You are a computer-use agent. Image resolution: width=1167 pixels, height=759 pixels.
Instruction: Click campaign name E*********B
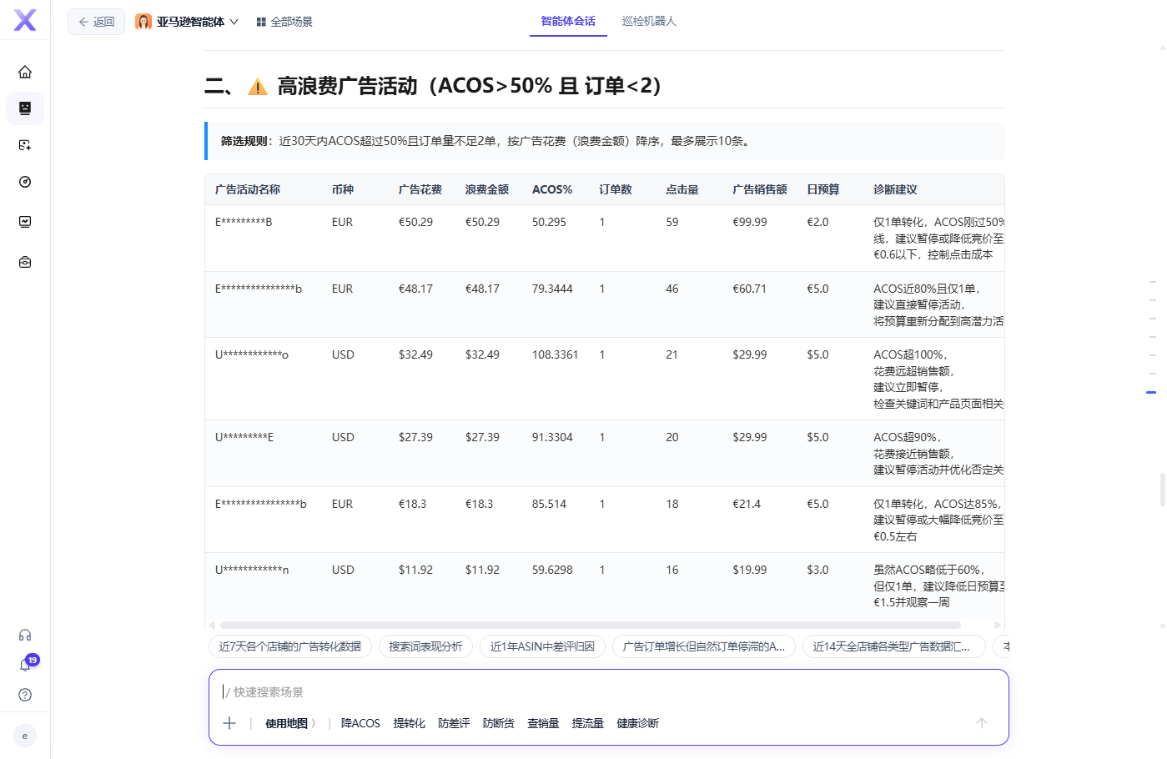[x=244, y=222]
